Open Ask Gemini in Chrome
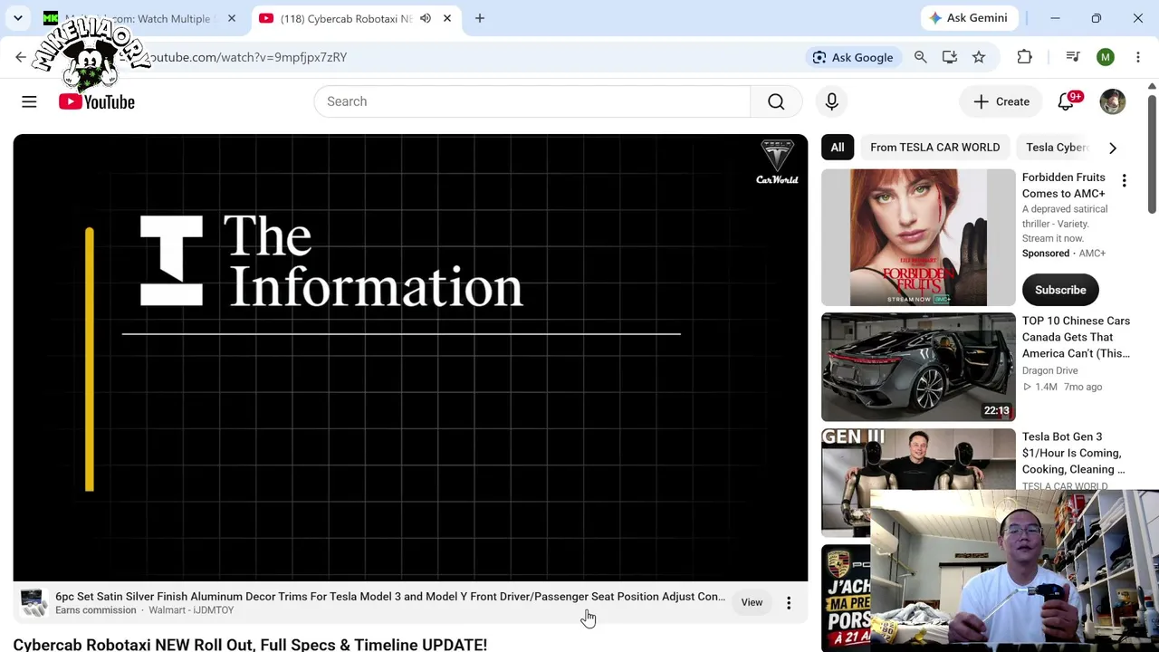This screenshot has width=1159, height=652. (968, 18)
